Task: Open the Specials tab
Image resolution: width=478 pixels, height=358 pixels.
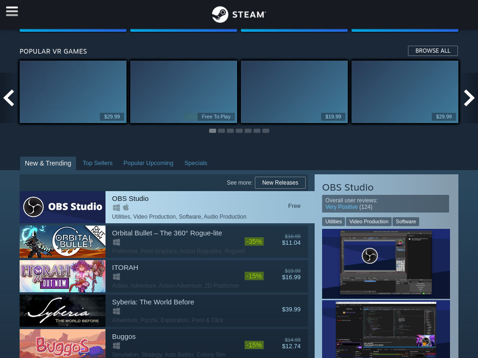Action: (x=196, y=163)
